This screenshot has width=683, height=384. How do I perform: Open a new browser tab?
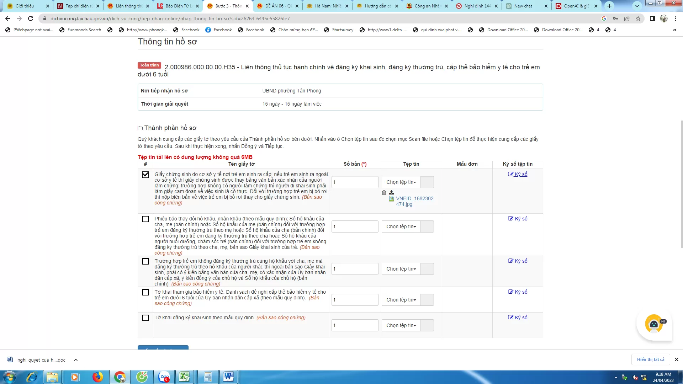(609, 6)
